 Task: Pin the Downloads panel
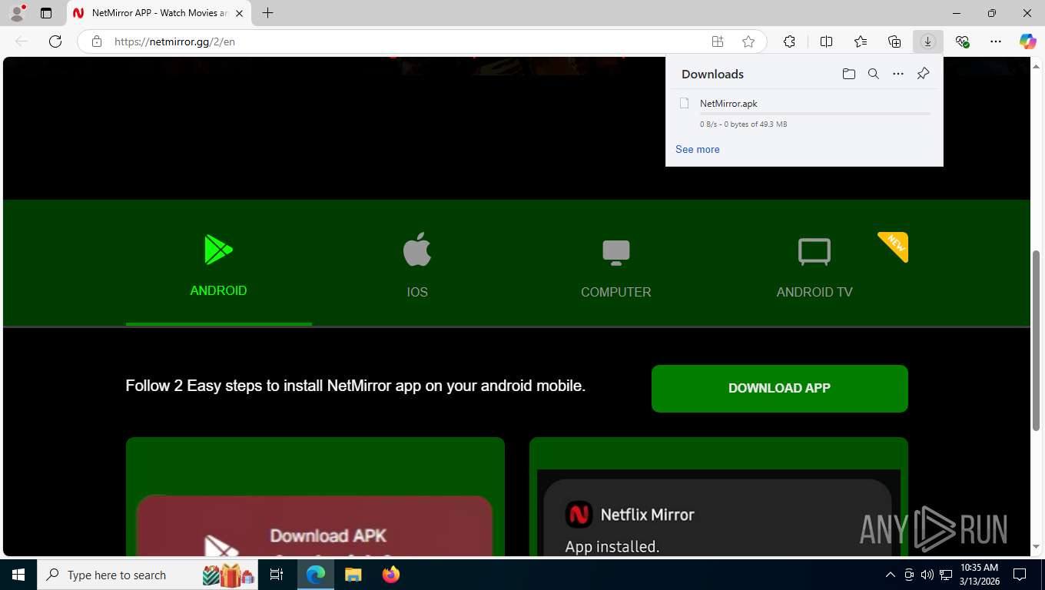click(924, 74)
